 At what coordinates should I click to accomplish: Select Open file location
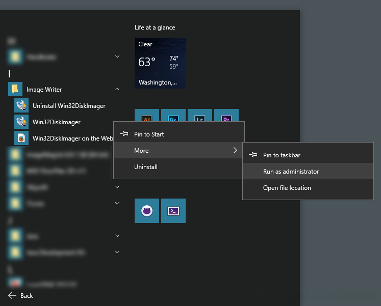click(x=287, y=188)
